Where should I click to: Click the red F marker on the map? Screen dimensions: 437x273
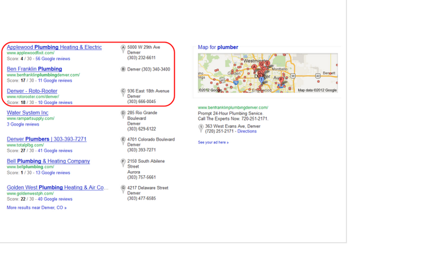point(281,80)
